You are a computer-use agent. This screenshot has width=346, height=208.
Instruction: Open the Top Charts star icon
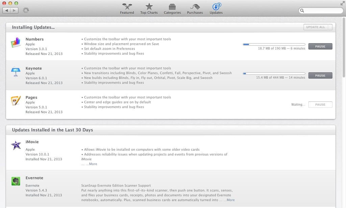(x=149, y=7)
